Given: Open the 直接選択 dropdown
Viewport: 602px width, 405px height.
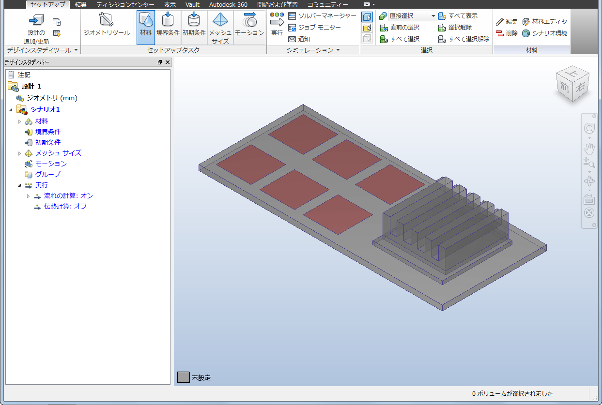Looking at the screenshot, I should tap(412, 16).
